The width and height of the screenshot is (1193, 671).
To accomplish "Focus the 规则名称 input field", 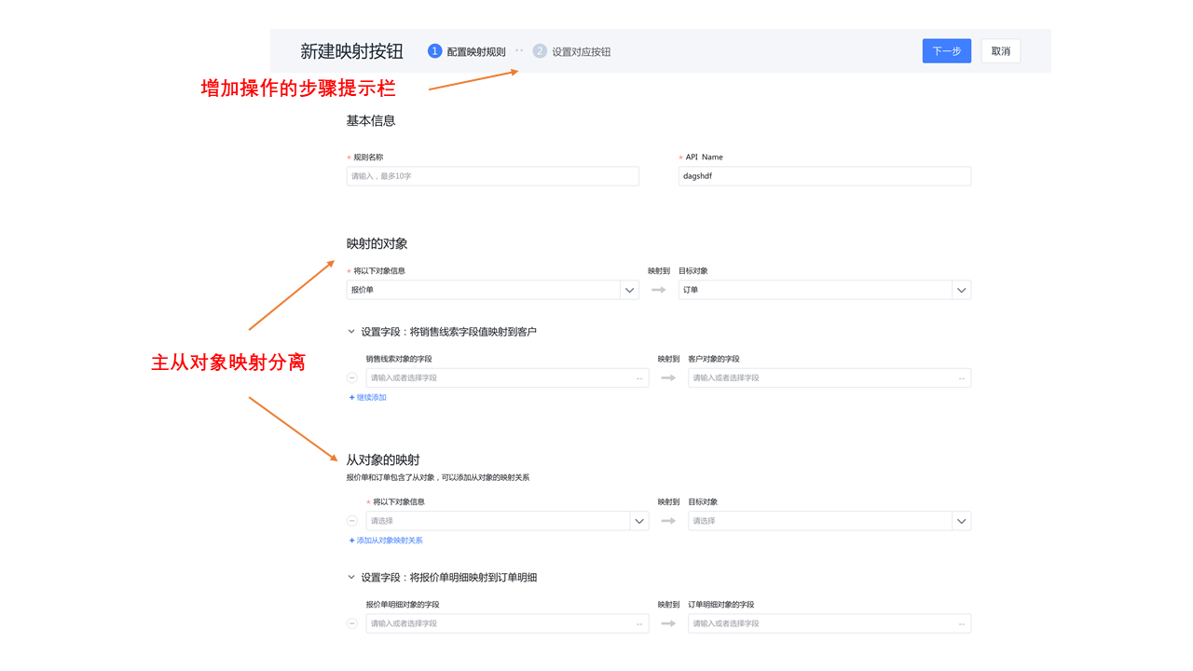I will [493, 176].
